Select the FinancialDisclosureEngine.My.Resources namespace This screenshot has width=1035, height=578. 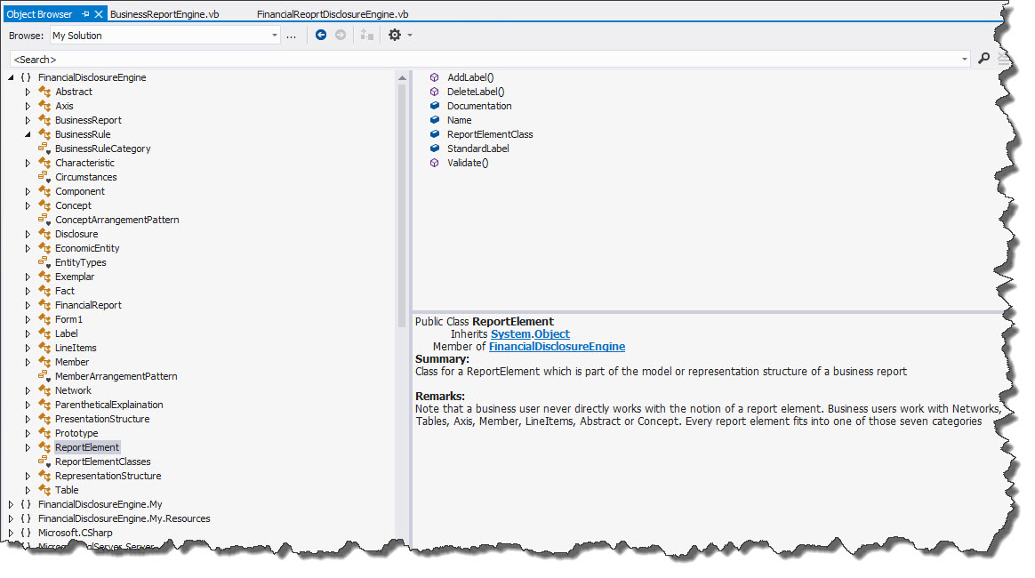click(124, 518)
